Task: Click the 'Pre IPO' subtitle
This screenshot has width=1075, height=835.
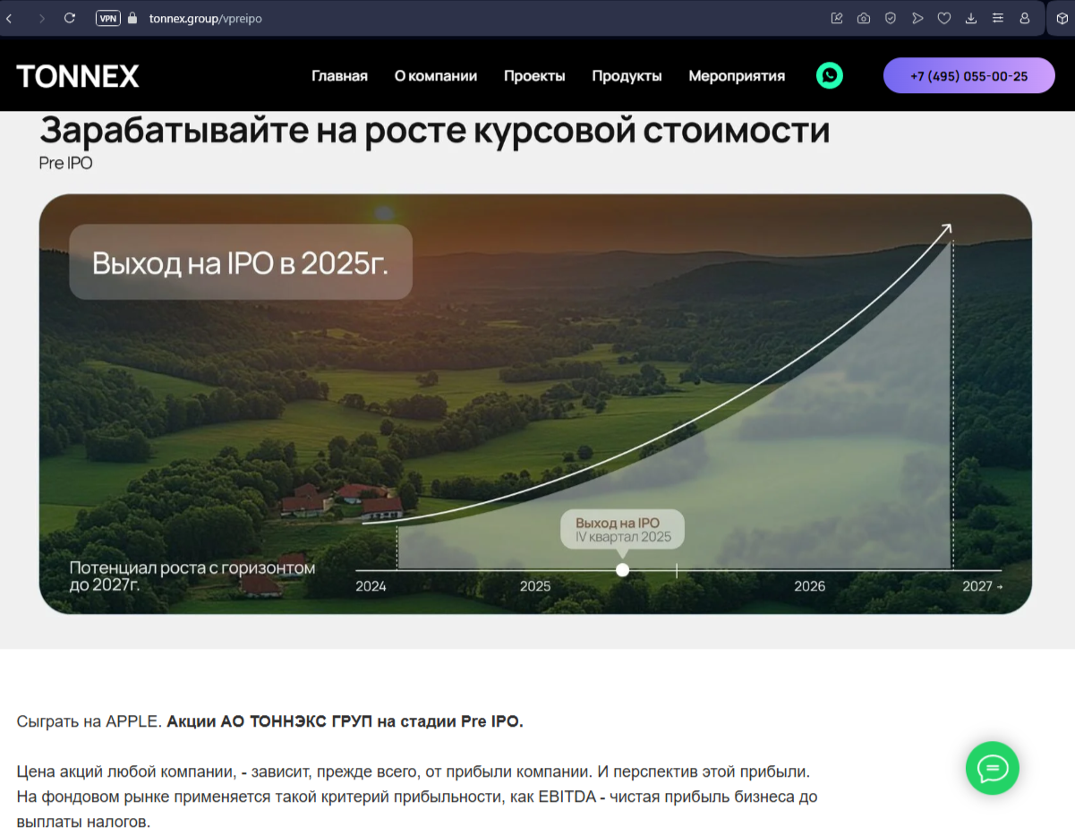Action: [x=65, y=164]
